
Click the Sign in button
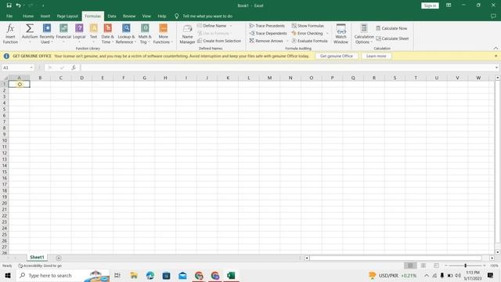tap(430, 5)
